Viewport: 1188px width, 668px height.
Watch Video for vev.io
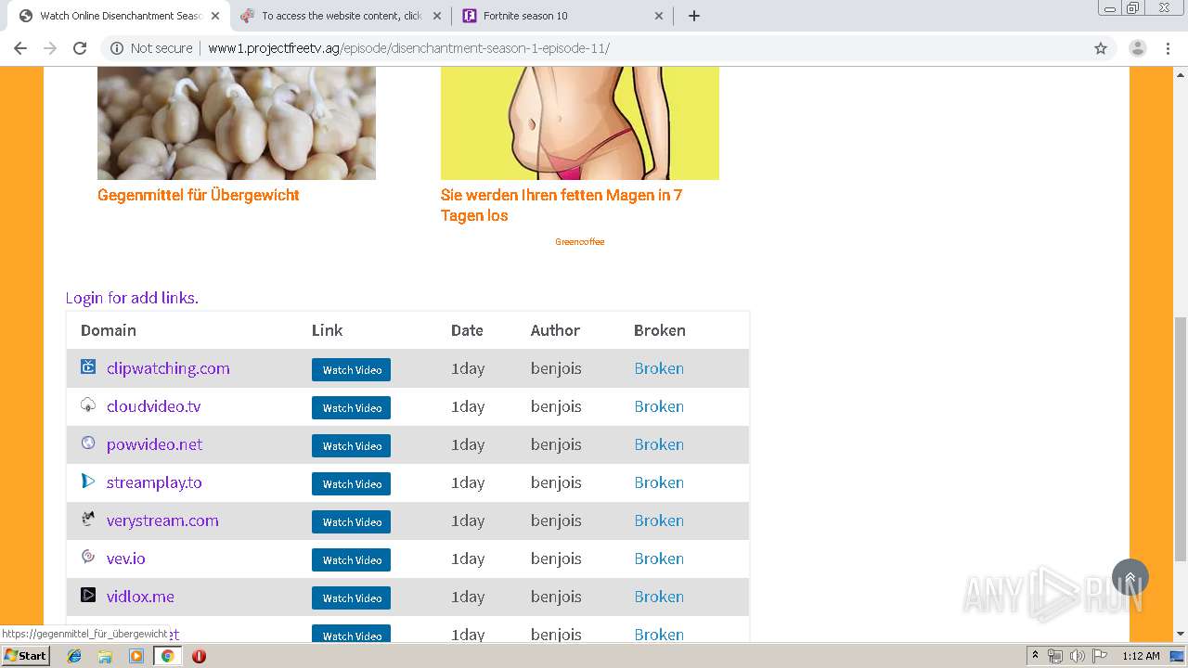[x=351, y=559]
